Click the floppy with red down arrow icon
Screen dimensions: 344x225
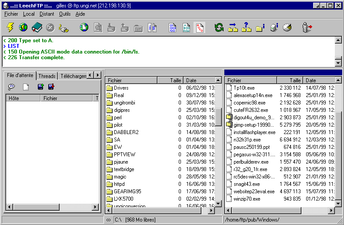point(51,87)
